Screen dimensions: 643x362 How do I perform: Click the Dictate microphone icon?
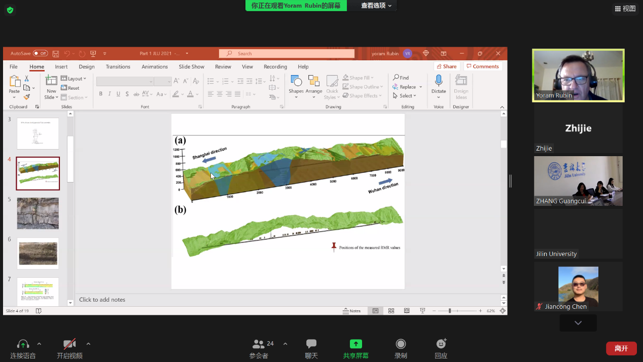click(439, 81)
